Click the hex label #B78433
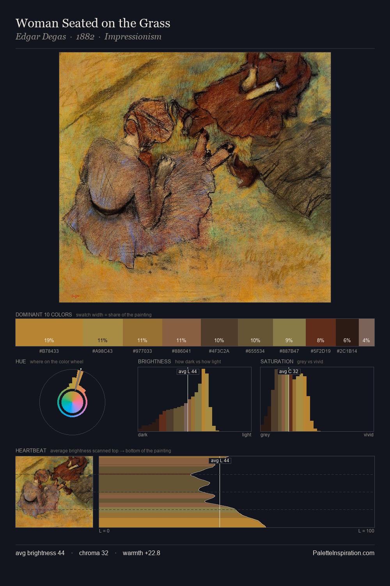390x586 pixels. [x=49, y=351]
